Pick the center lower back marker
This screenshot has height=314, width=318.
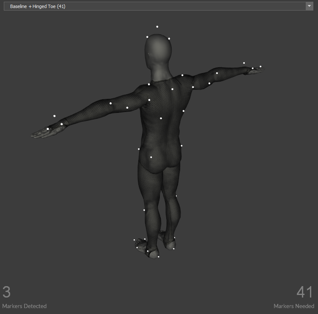(x=161, y=118)
